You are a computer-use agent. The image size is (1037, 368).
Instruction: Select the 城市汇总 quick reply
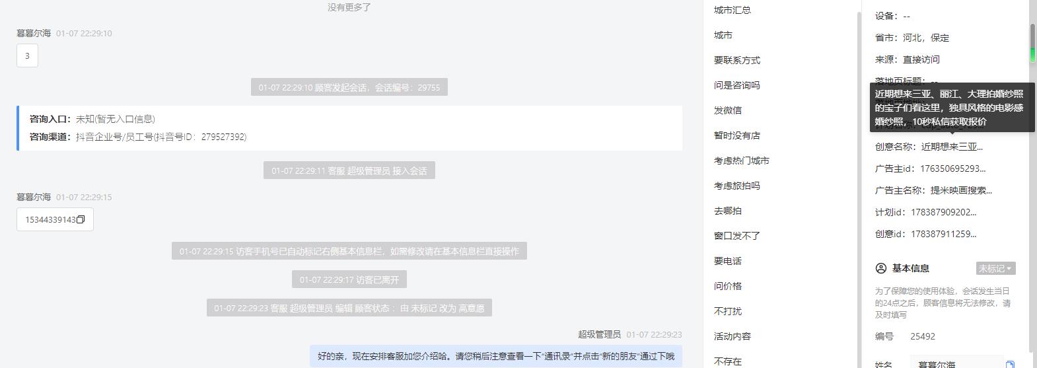click(x=733, y=10)
